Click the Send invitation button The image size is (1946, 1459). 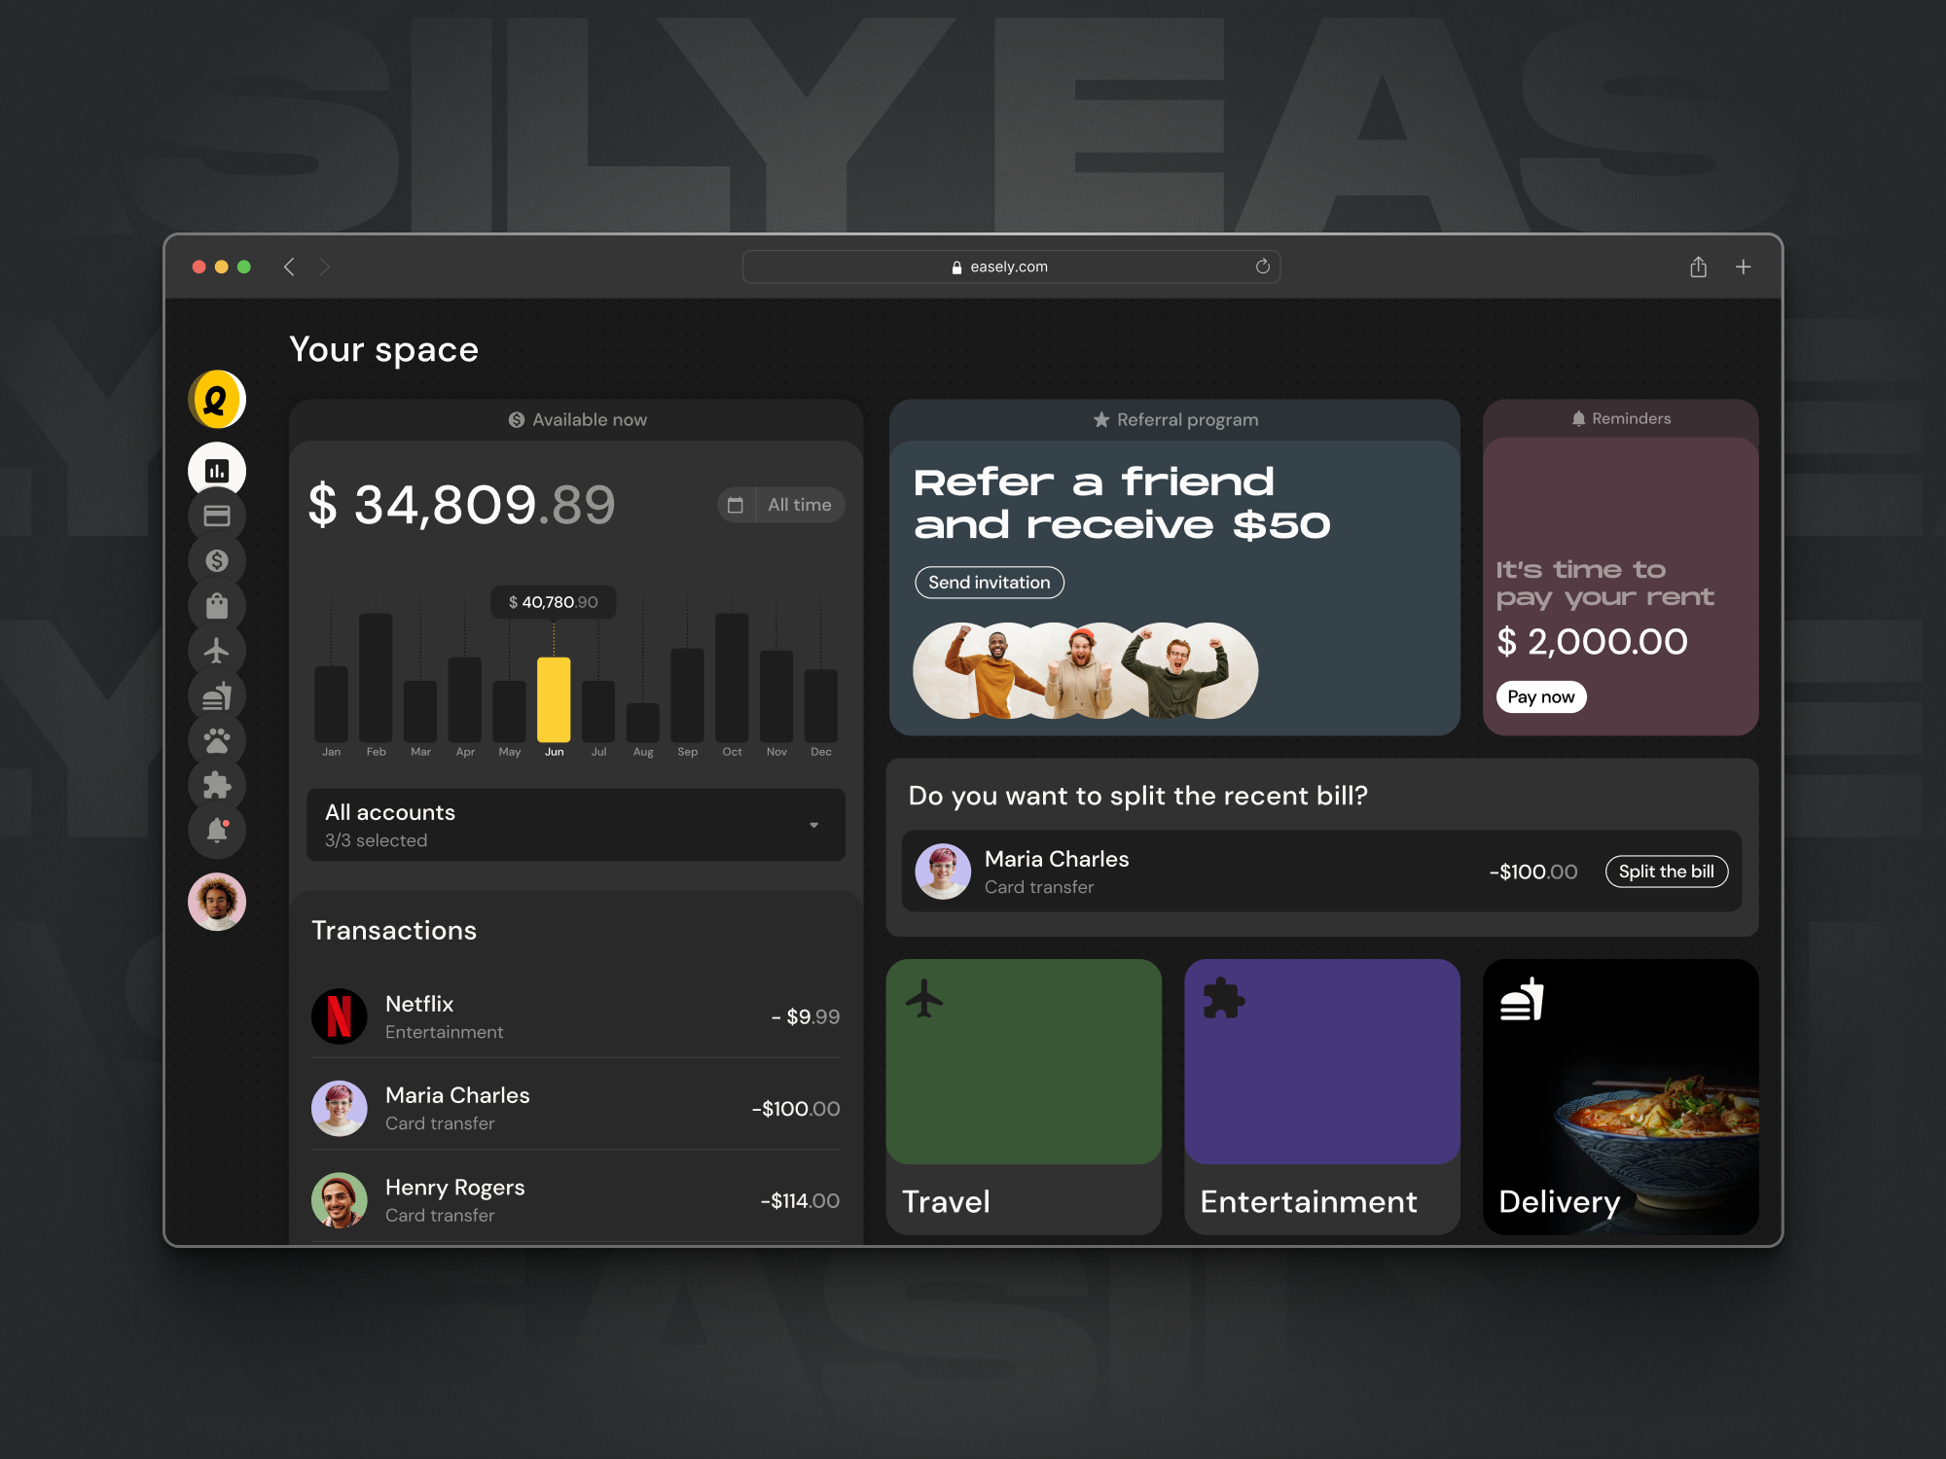point(990,583)
